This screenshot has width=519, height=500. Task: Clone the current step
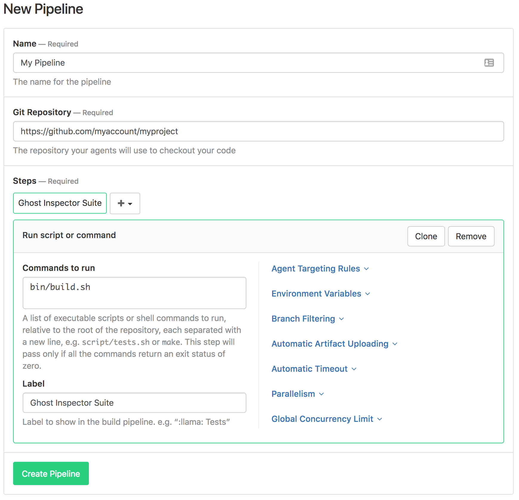tap(426, 236)
